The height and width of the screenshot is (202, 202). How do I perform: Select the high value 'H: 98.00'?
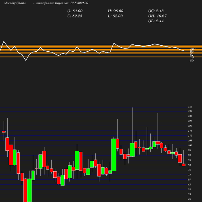click(x=116, y=11)
